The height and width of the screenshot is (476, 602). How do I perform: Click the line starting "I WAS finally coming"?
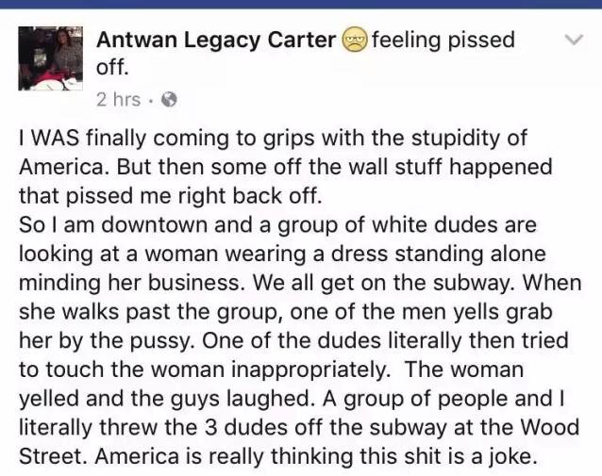tap(273, 138)
